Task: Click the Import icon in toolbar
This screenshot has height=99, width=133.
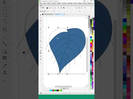Action: point(76,8)
